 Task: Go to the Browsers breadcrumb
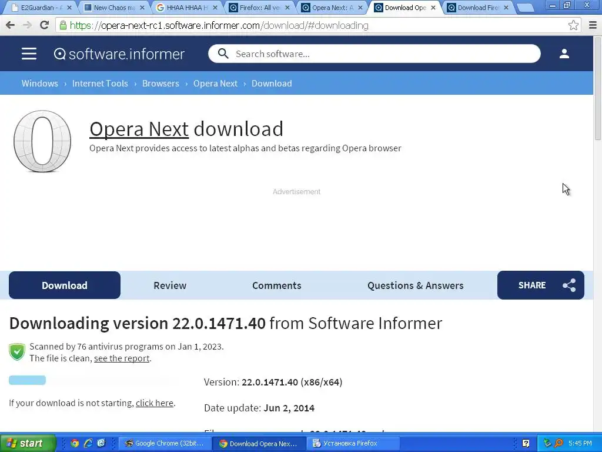160,84
